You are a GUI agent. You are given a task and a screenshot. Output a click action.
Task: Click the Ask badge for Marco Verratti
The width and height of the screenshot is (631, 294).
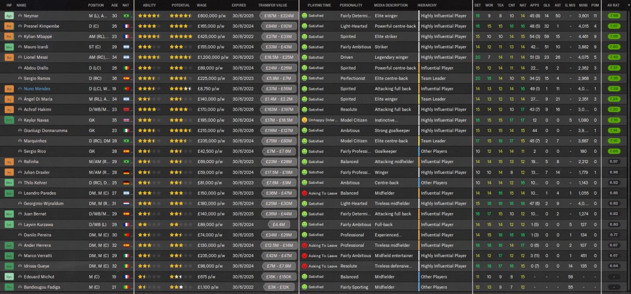(9, 256)
